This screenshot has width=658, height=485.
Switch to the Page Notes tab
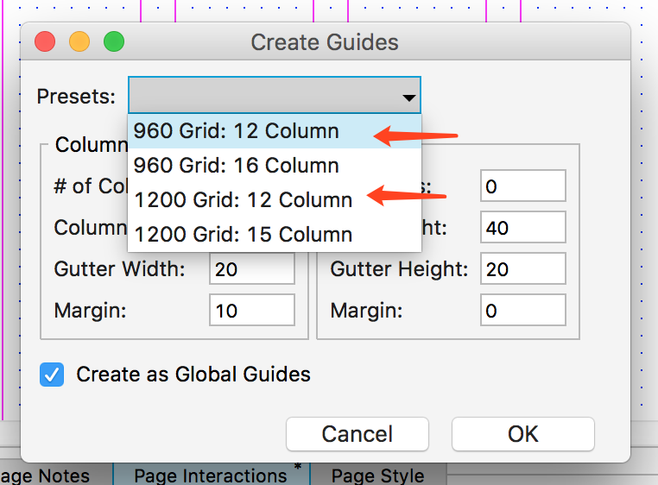47,476
